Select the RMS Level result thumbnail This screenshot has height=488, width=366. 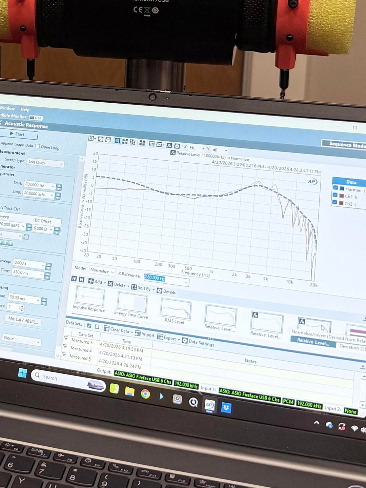[x=175, y=309]
